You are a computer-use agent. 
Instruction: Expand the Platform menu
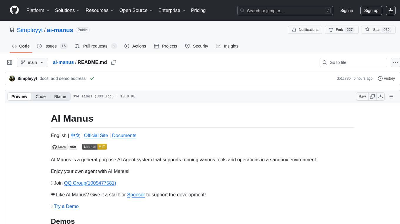pyautogui.click(x=38, y=10)
